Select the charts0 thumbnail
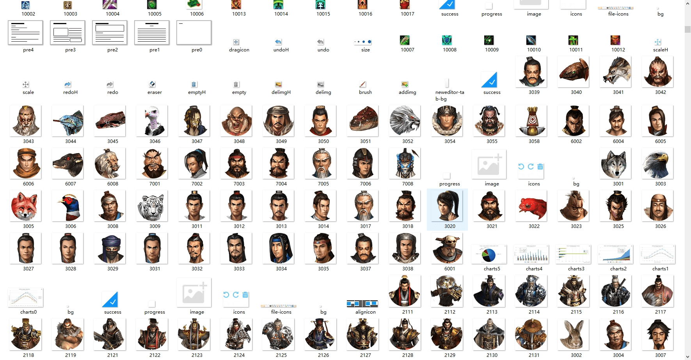The height and width of the screenshot is (360, 691). [x=25, y=298]
